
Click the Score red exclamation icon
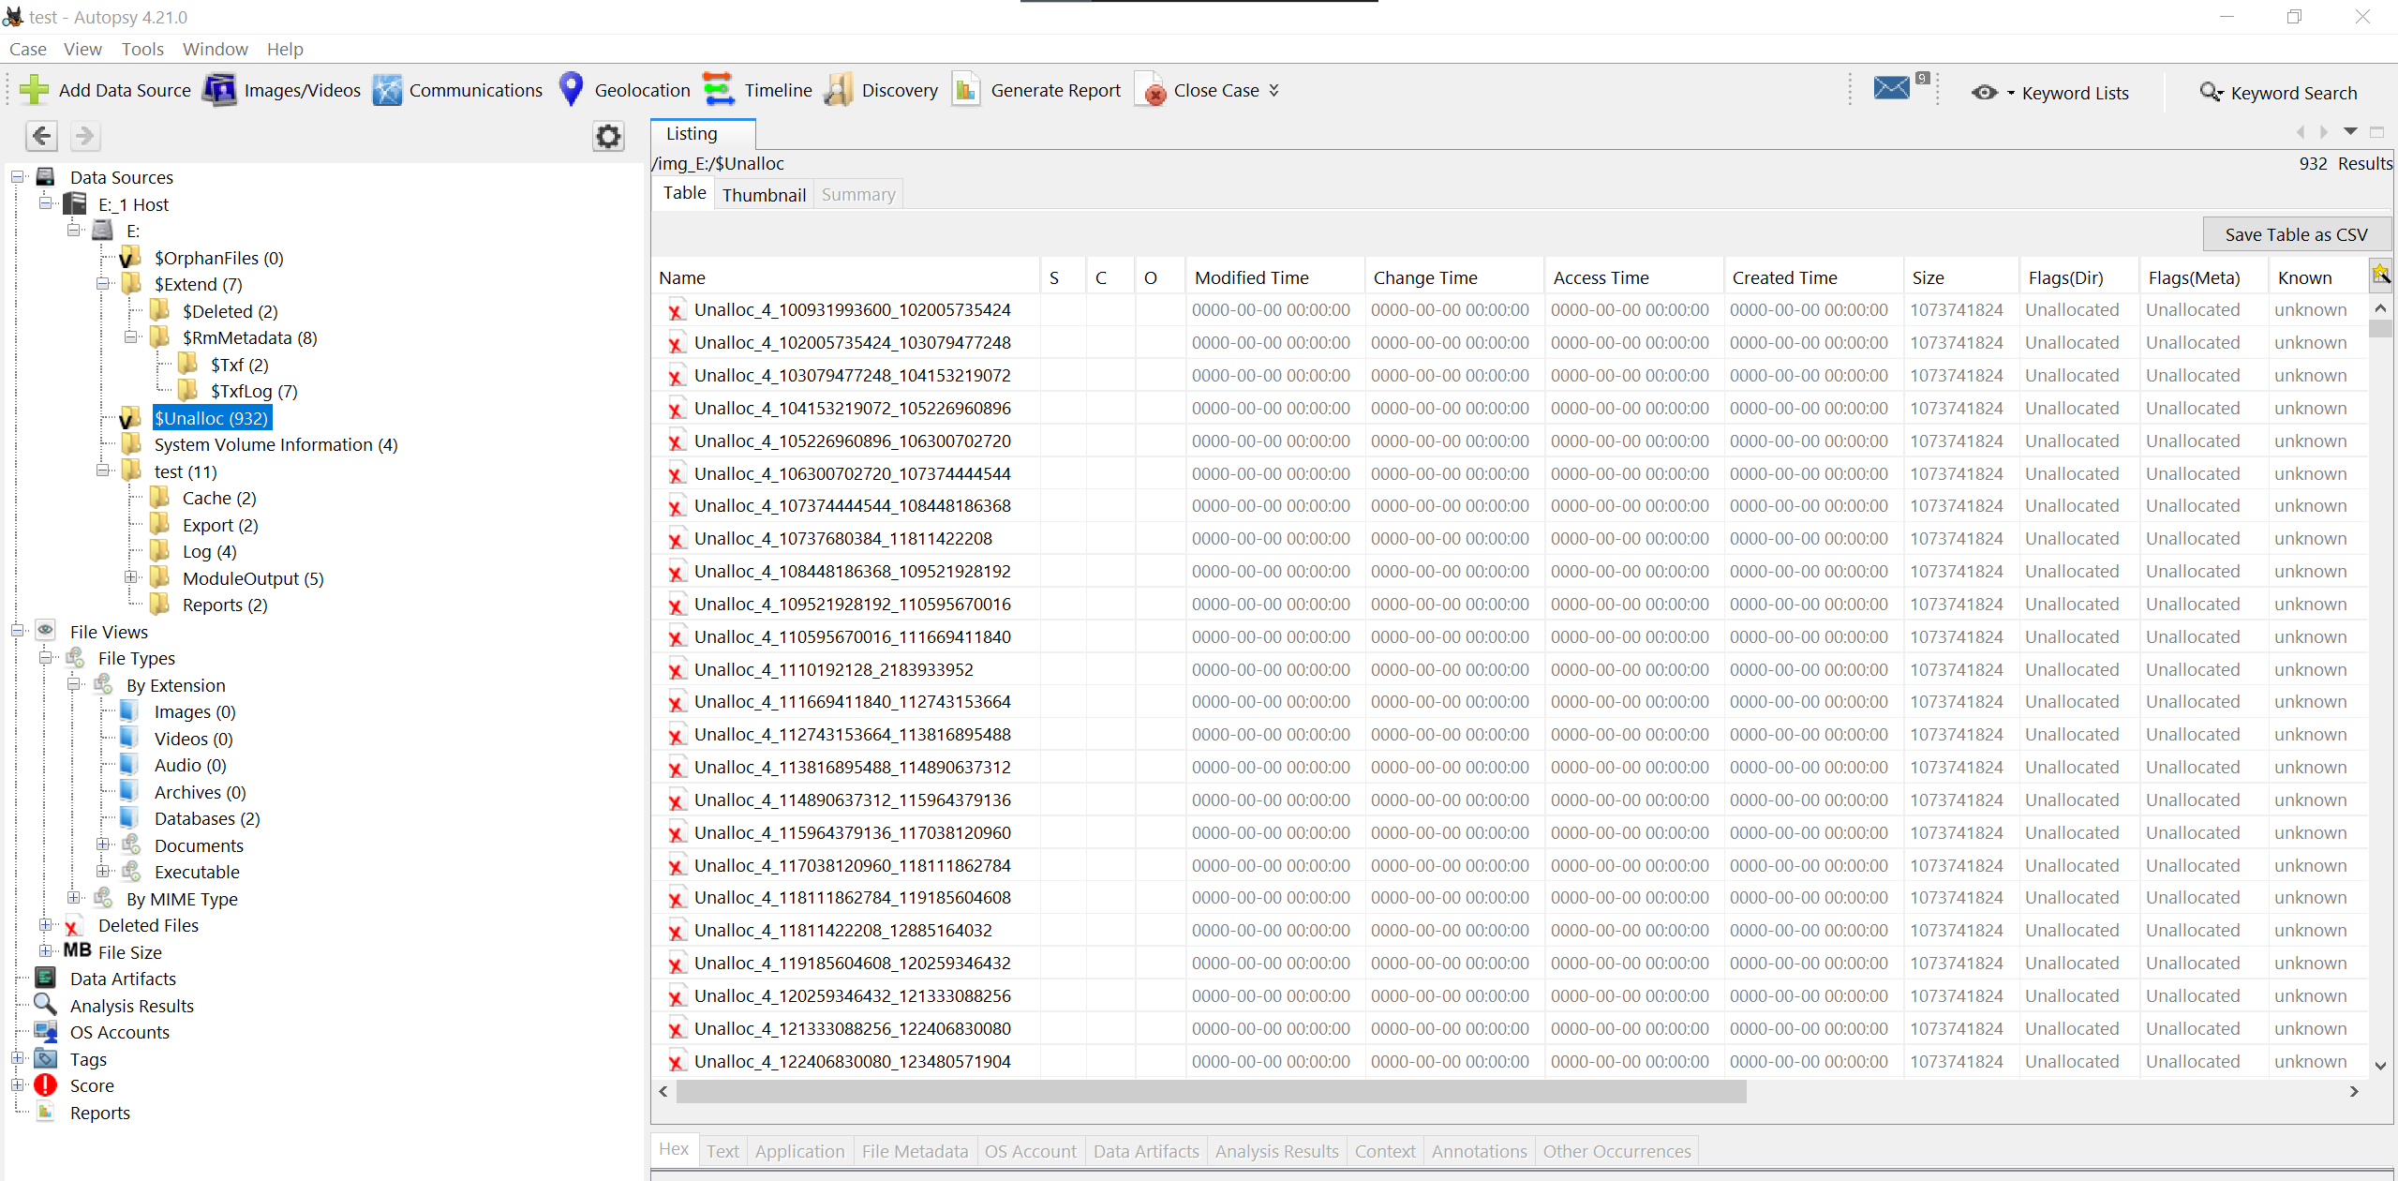45,1085
